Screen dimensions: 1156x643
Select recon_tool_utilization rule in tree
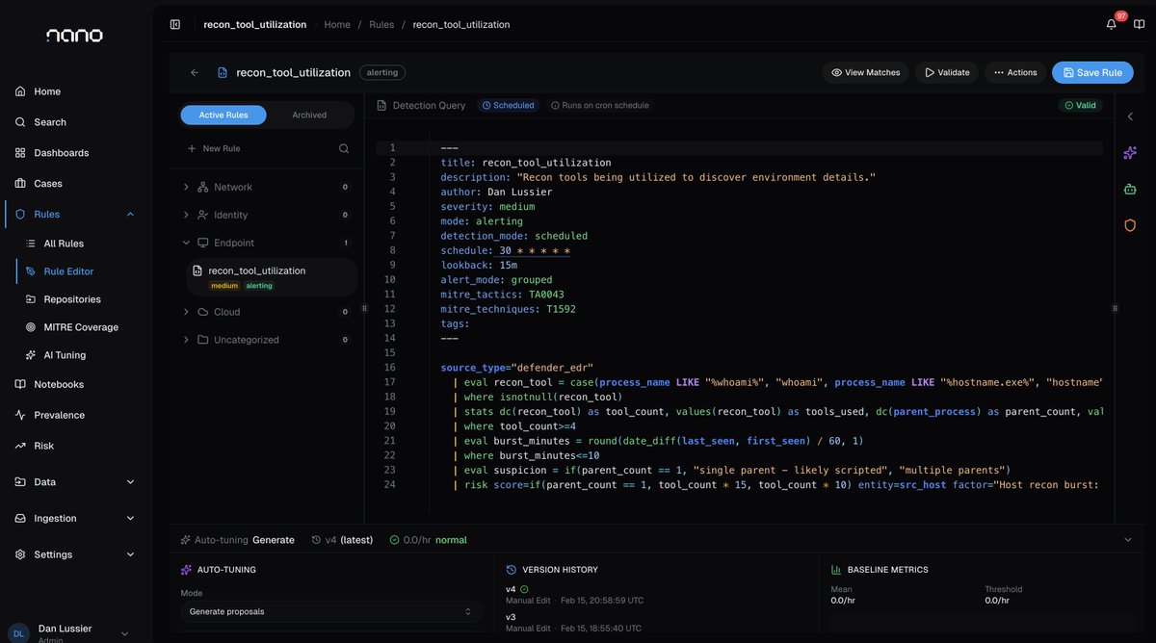pos(272,277)
